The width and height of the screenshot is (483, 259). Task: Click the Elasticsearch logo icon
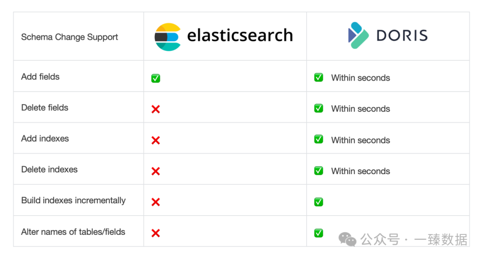[x=167, y=37]
